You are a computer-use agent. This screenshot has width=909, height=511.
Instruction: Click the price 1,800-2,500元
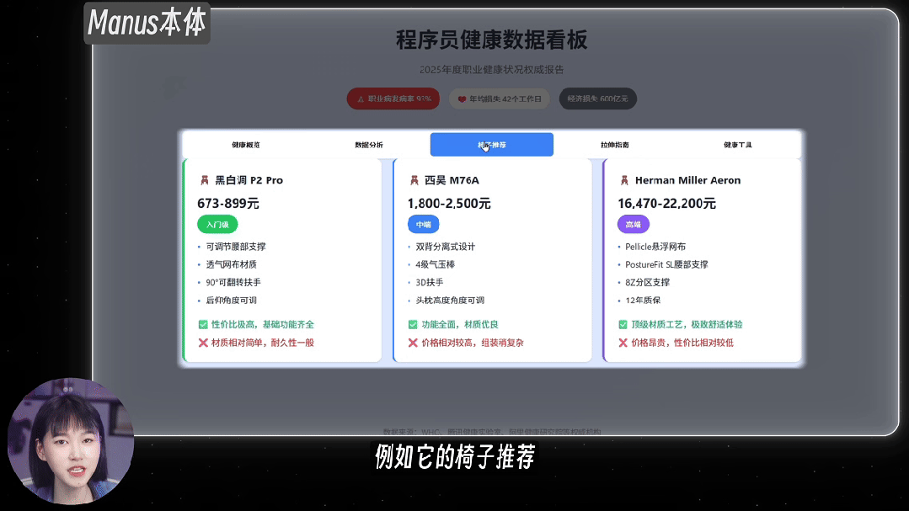pyautogui.click(x=449, y=204)
